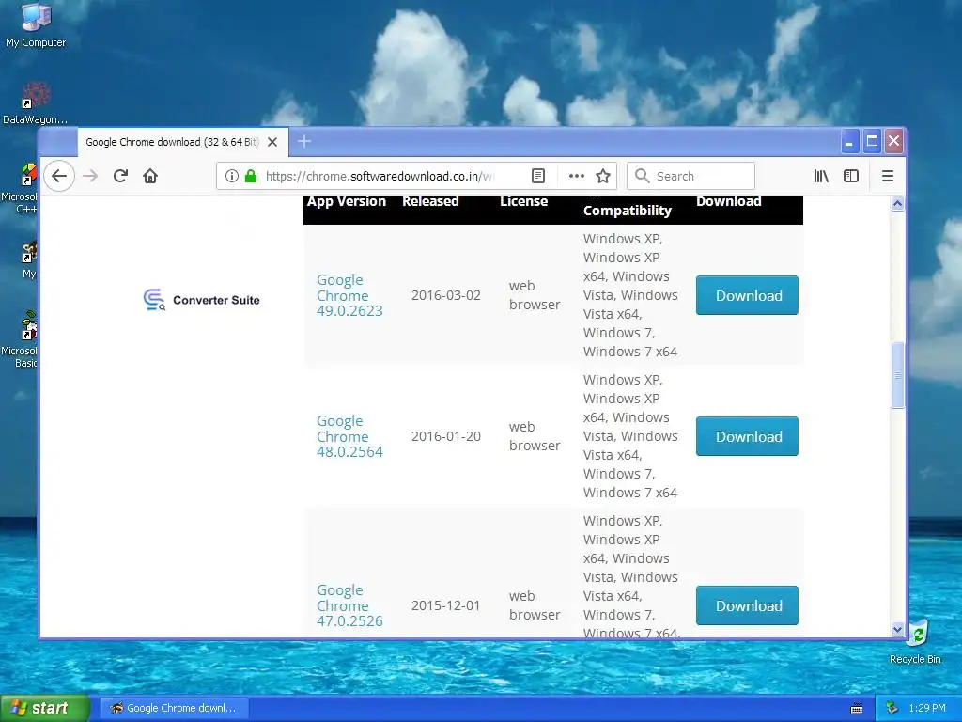Click the tray icon beside the clock
Image resolution: width=962 pixels, height=722 pixels.
(x=892, y=708)
